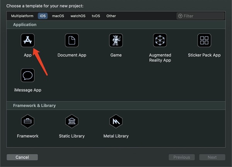Click the "Static Library" label
The image size is (232, 167).
pos(72,136)
